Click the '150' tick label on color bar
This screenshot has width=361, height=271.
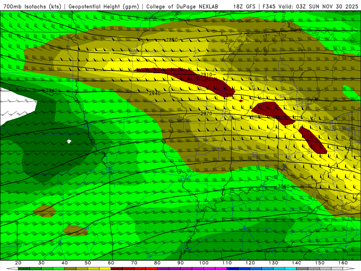pyautogui.click(x=320, y=263)
